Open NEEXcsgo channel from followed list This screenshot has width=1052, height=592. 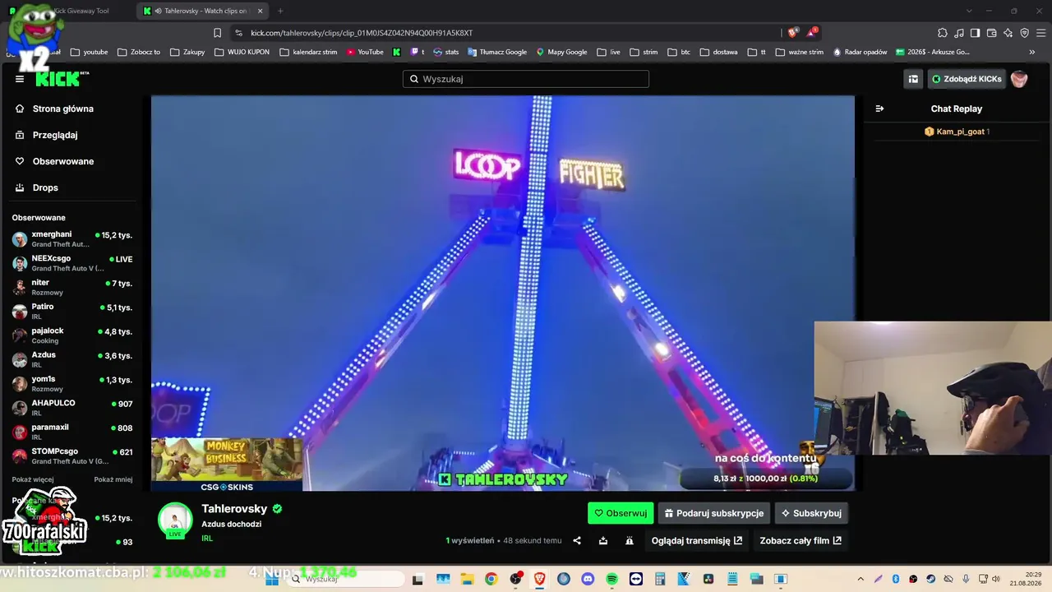point(72,263)
